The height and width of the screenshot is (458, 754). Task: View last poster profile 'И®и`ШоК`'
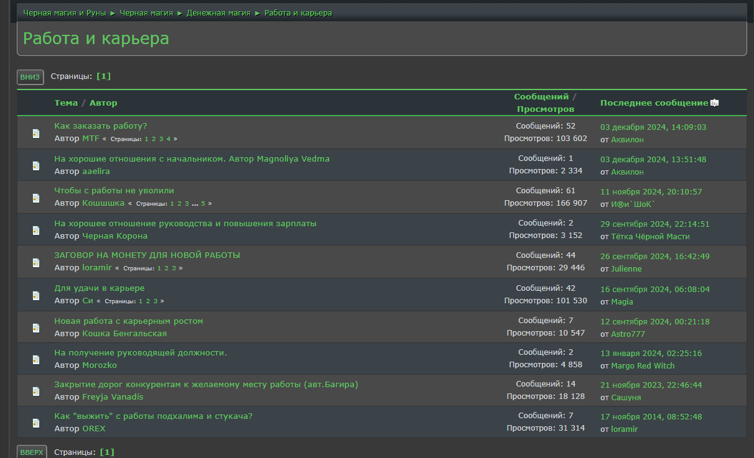633,204
